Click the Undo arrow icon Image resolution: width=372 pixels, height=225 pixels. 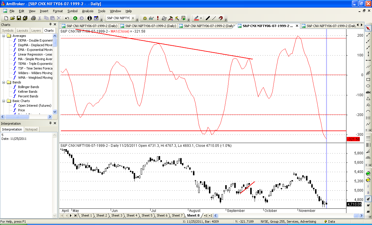[x=67, y=18]
